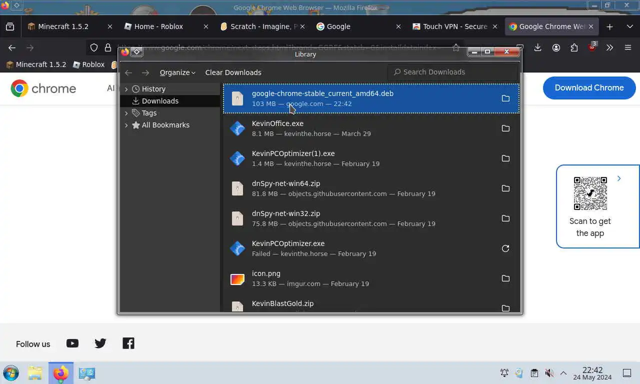Open the file manager from the taskbar
This screenshot has height=384, width=640.
click(x=35, y=373)
